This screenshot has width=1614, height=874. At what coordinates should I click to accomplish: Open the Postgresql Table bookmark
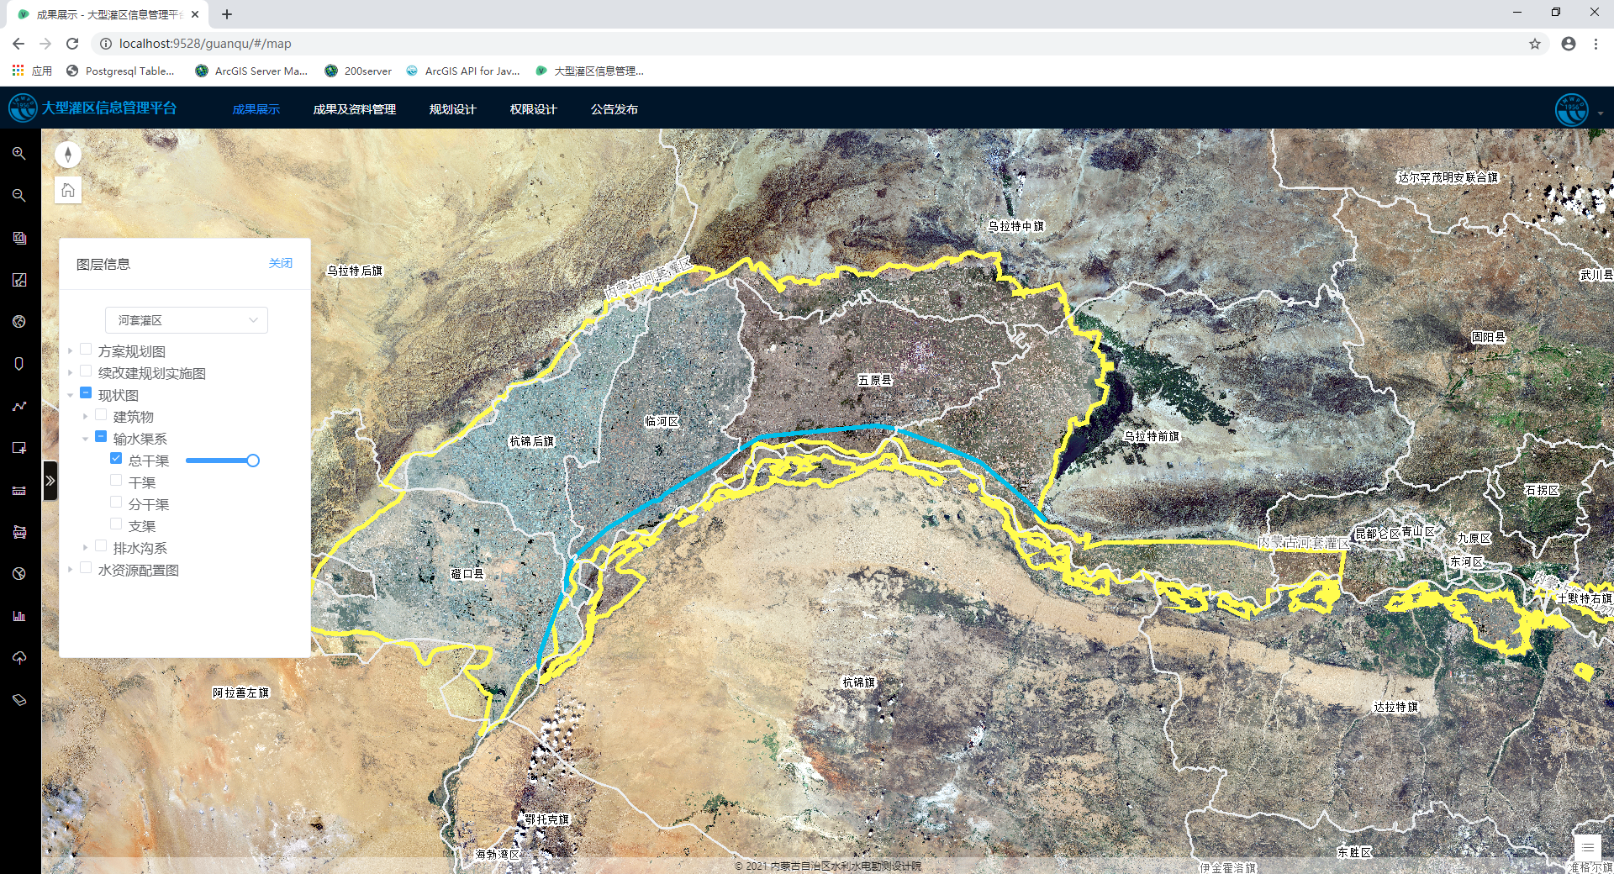(120, 71)
